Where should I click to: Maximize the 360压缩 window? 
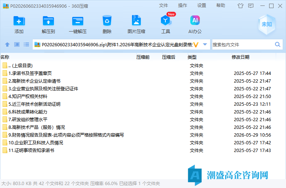271,6
